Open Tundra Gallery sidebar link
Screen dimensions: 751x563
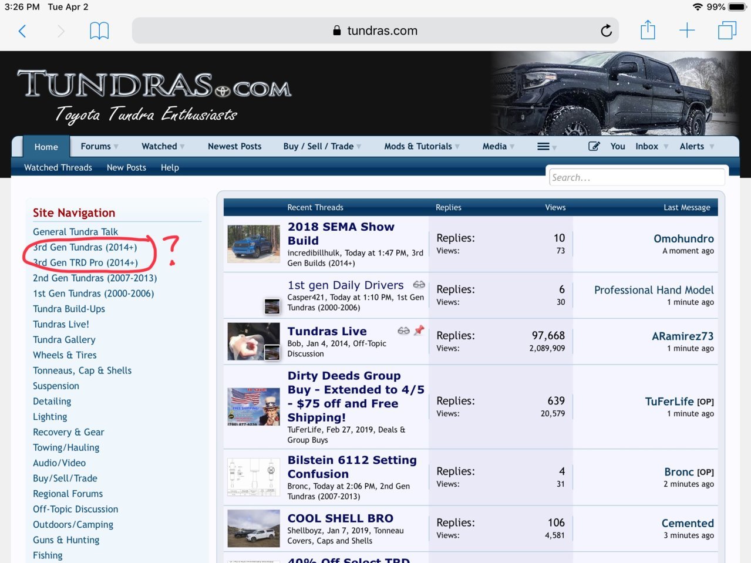click(x=64, y=339)
